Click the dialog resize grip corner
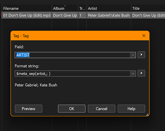This screenshot has width=165, height=131. [147, 115]
